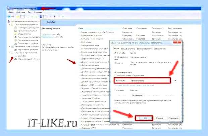Image resolution: width=208 pixels, height=136 pixels.
Task: Close the Диспетчер печати properties dialog
Action: [177, 43]
